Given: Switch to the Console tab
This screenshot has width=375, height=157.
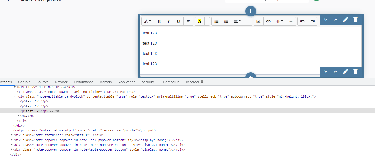Looking at the screenshot, I should click(x=24, y=82).
